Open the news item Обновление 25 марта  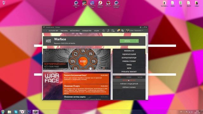[86, 89]
